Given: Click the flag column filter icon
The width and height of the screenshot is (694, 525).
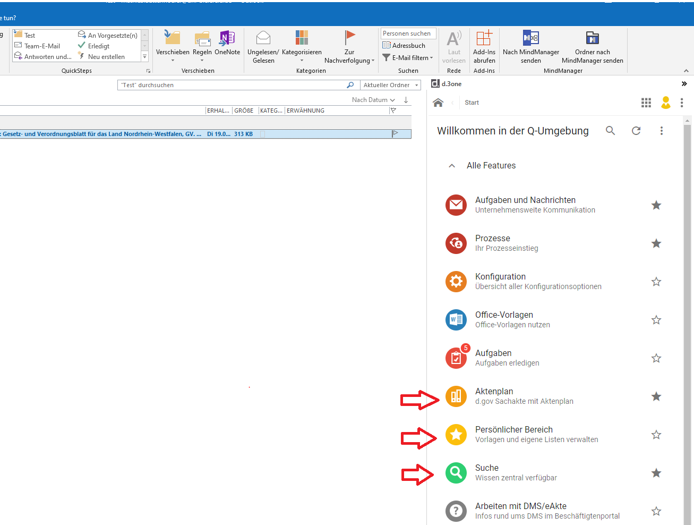Looking at the screenshot, I should tap(393, 111).
